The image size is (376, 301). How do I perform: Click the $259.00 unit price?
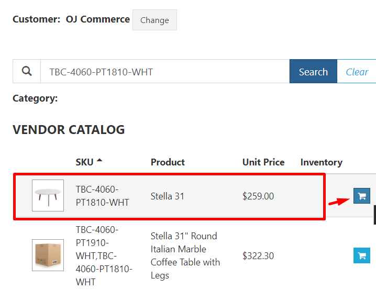(258, 196)
